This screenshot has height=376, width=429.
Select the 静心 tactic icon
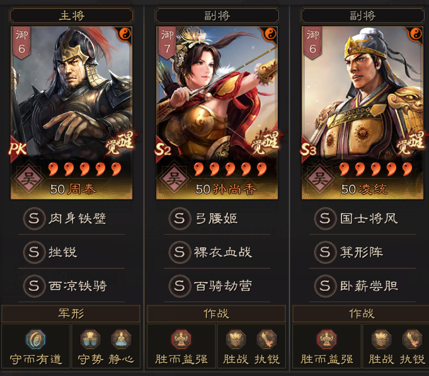[x=121, y=339]
